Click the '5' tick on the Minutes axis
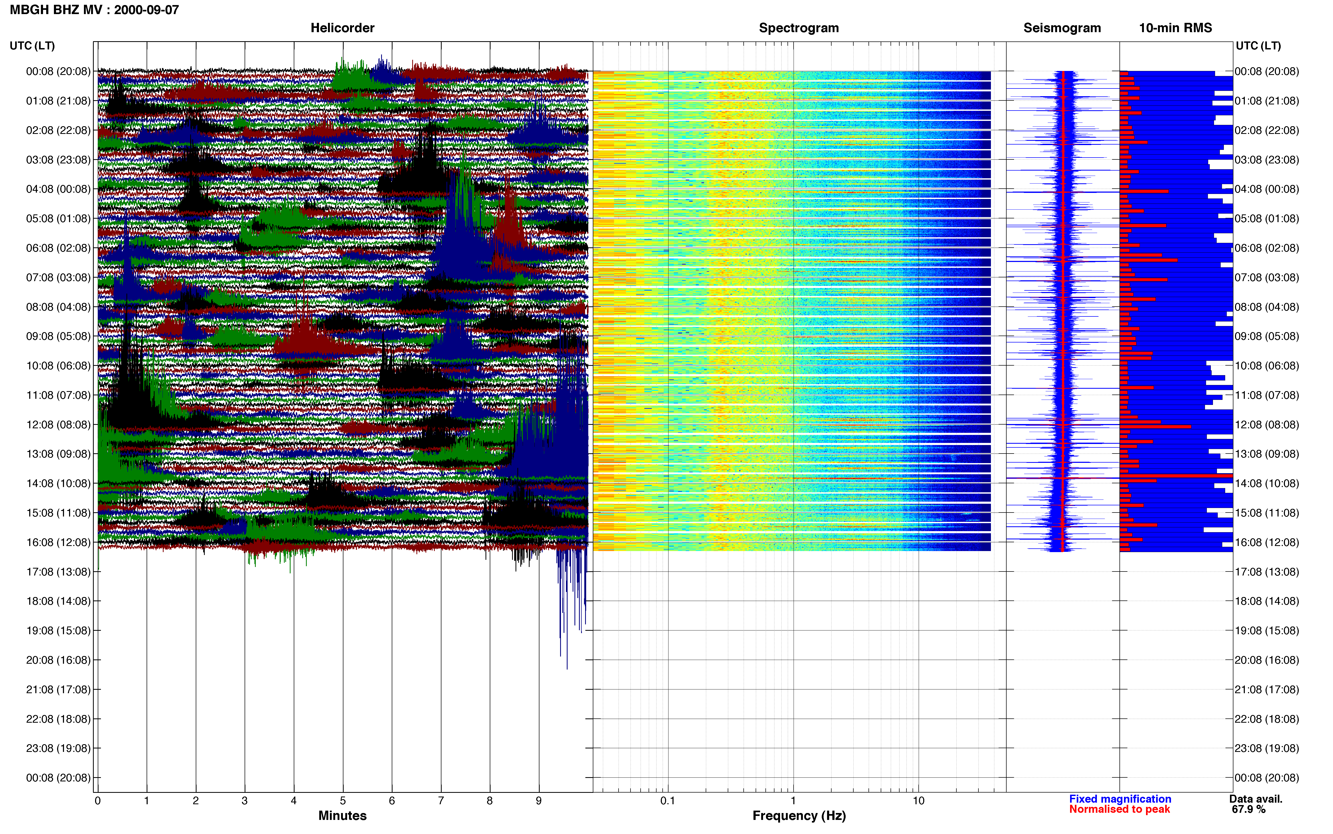Screen dimensions: 1333x834 point(343,801)
